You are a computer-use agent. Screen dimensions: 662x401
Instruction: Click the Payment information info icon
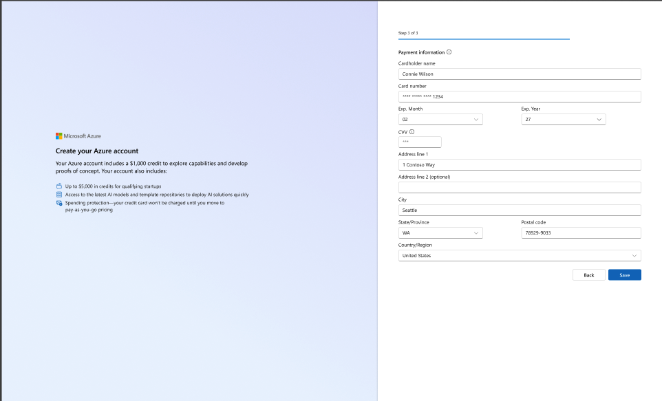(449, 52)
